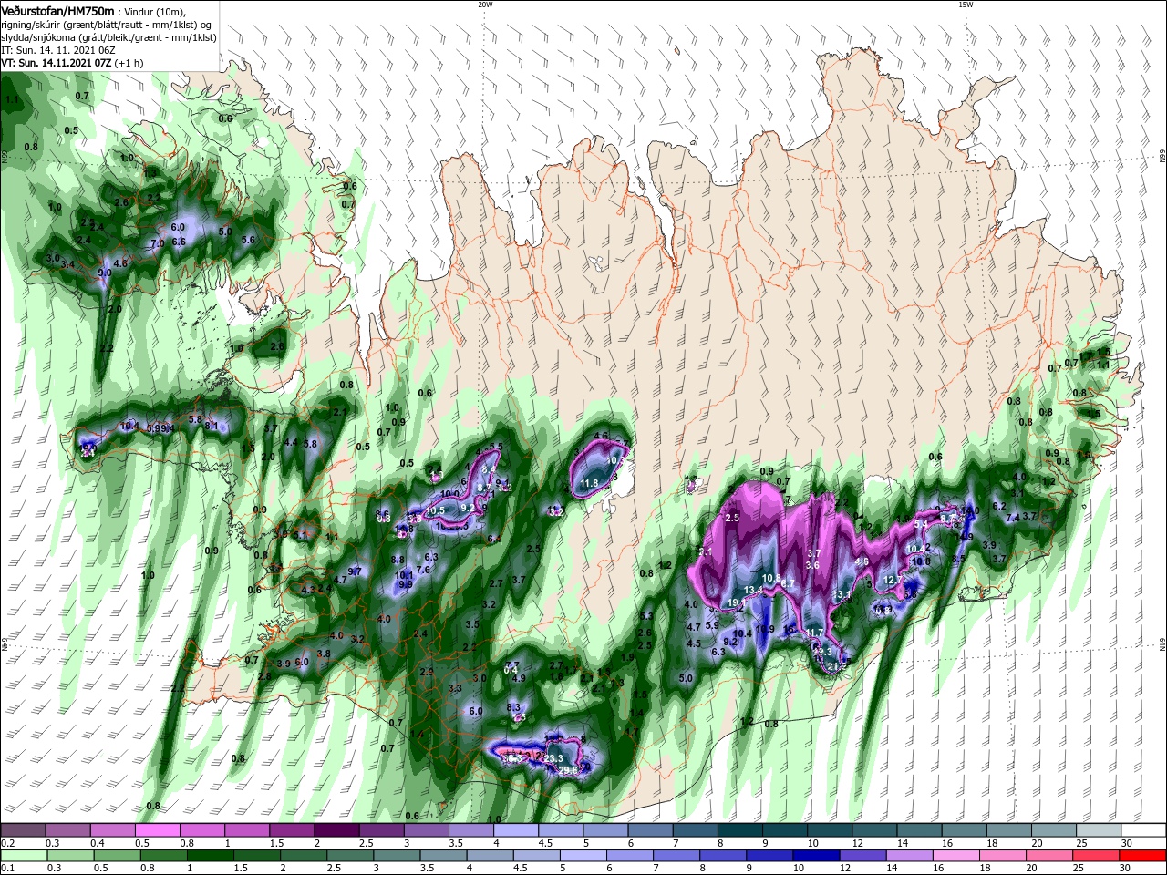The width and height of the screenshot is (1167, 875).
Task: Click the 11.8 precipitation value on the map
Action: pos(589,483)
